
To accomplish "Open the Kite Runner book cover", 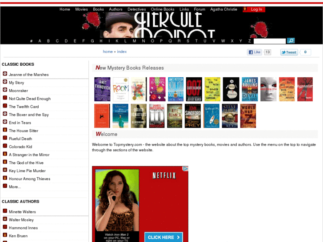I will click(175, 116).
